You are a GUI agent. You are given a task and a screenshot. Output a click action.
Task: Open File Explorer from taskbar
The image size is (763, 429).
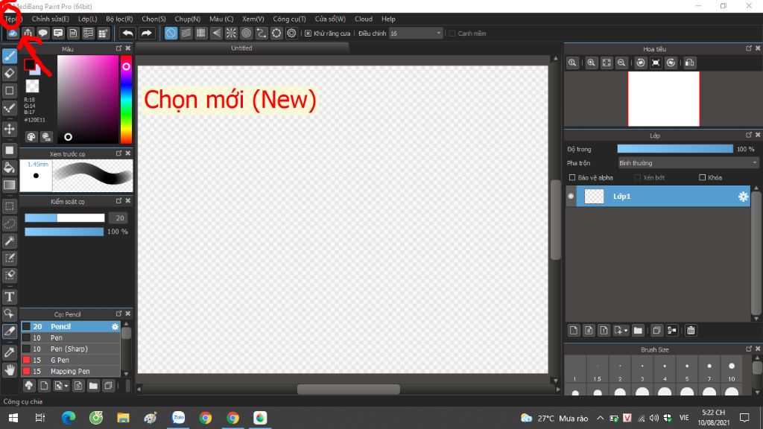click(123, 418)
